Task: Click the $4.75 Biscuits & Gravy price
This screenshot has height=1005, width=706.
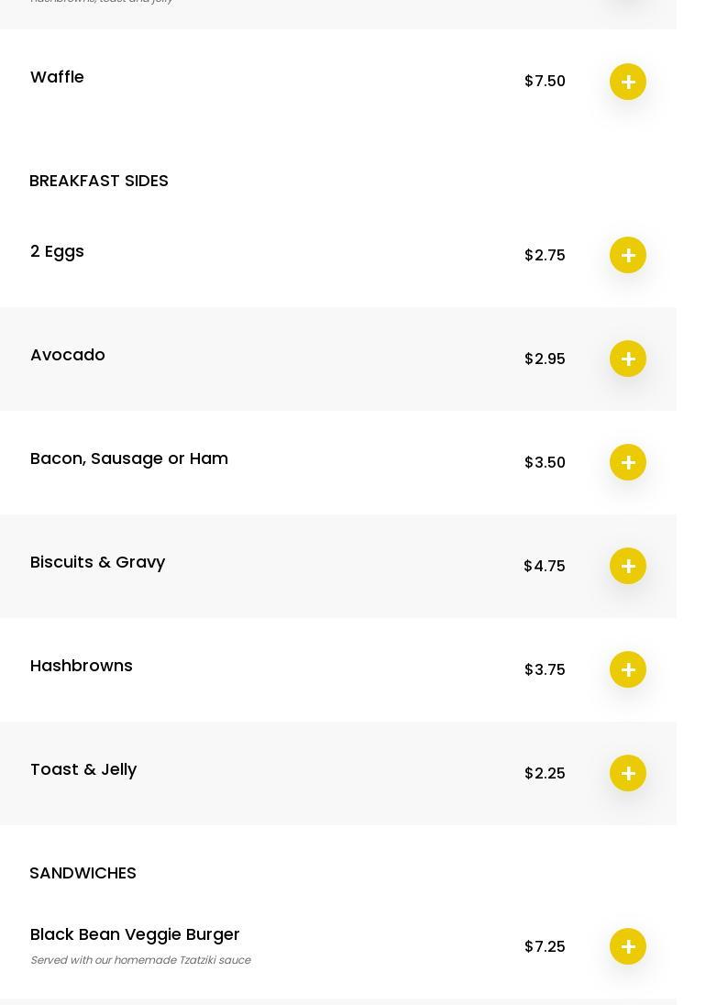Action: click(545, 566)
